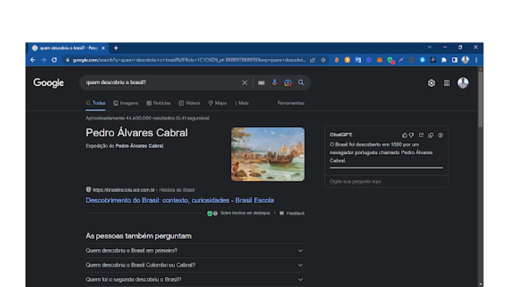This screenshot has height=287, width=509.
Task: Click the share page icon in address bar
Action: (x=313, y=60)
